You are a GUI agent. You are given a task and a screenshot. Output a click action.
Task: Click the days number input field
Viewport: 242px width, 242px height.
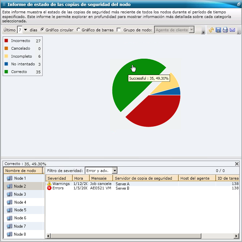coord(20,30)
